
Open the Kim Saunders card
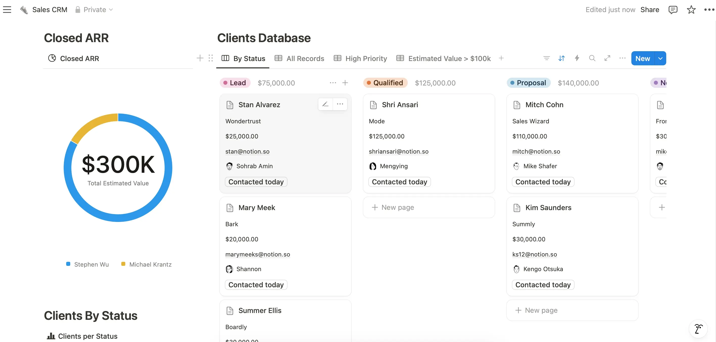572,246
